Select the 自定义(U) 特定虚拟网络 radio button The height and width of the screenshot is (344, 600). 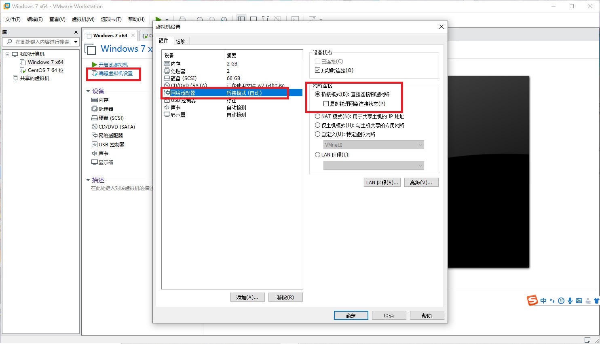tap(317, 134)
